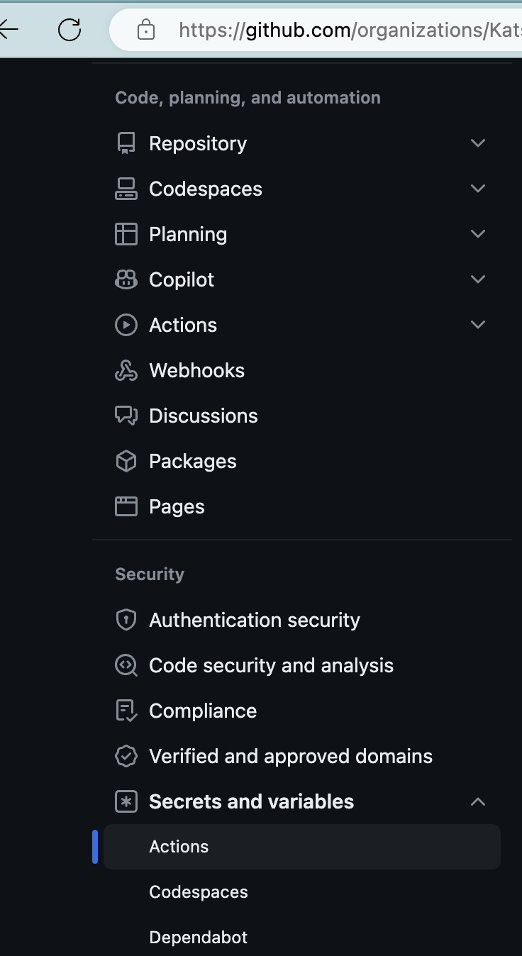522x956 pixels.
Task: Expand the Planning section chevron
Action: (478, 234)
